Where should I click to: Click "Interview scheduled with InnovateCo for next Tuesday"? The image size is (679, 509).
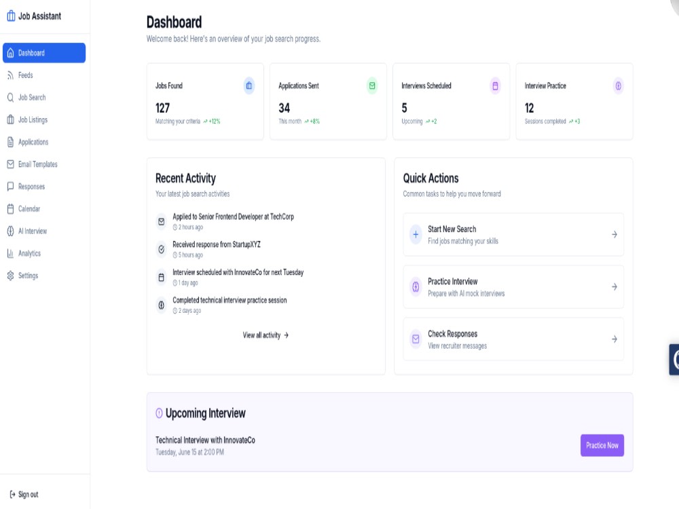click(x=238, y=272)
